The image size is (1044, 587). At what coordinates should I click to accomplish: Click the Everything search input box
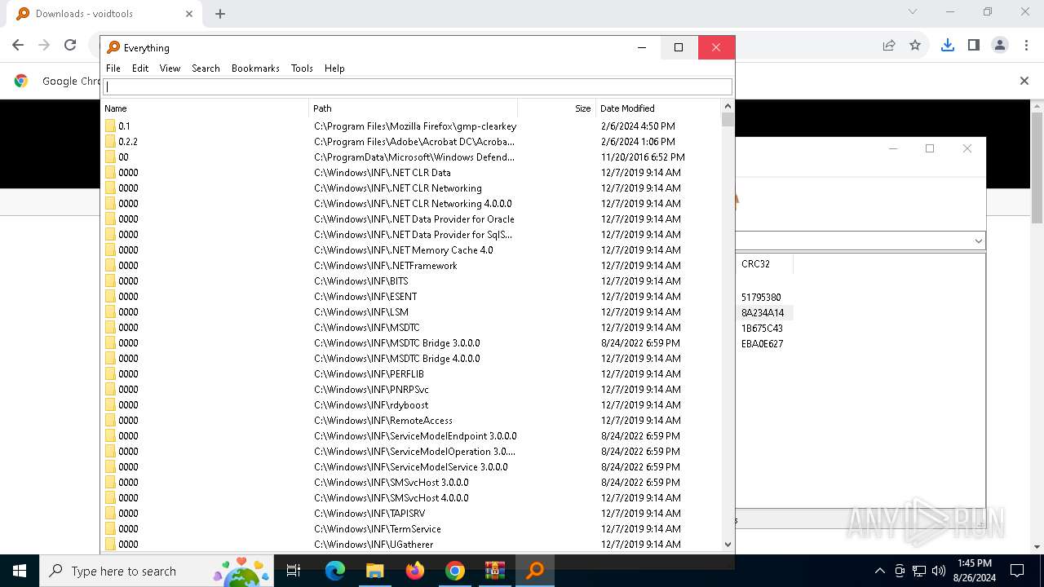coord(418,86)
